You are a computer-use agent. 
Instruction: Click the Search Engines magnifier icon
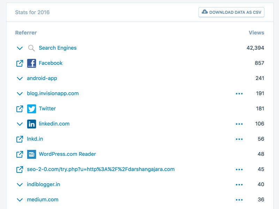point(31,48)
